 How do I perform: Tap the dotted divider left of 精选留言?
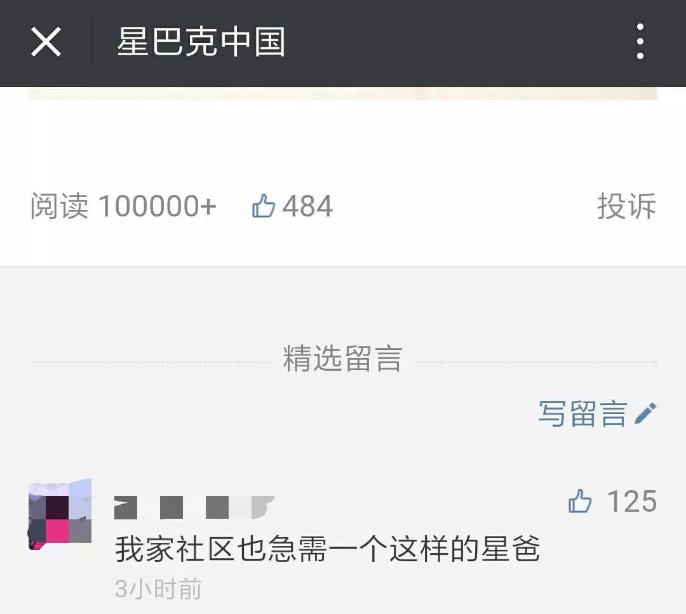150,362
